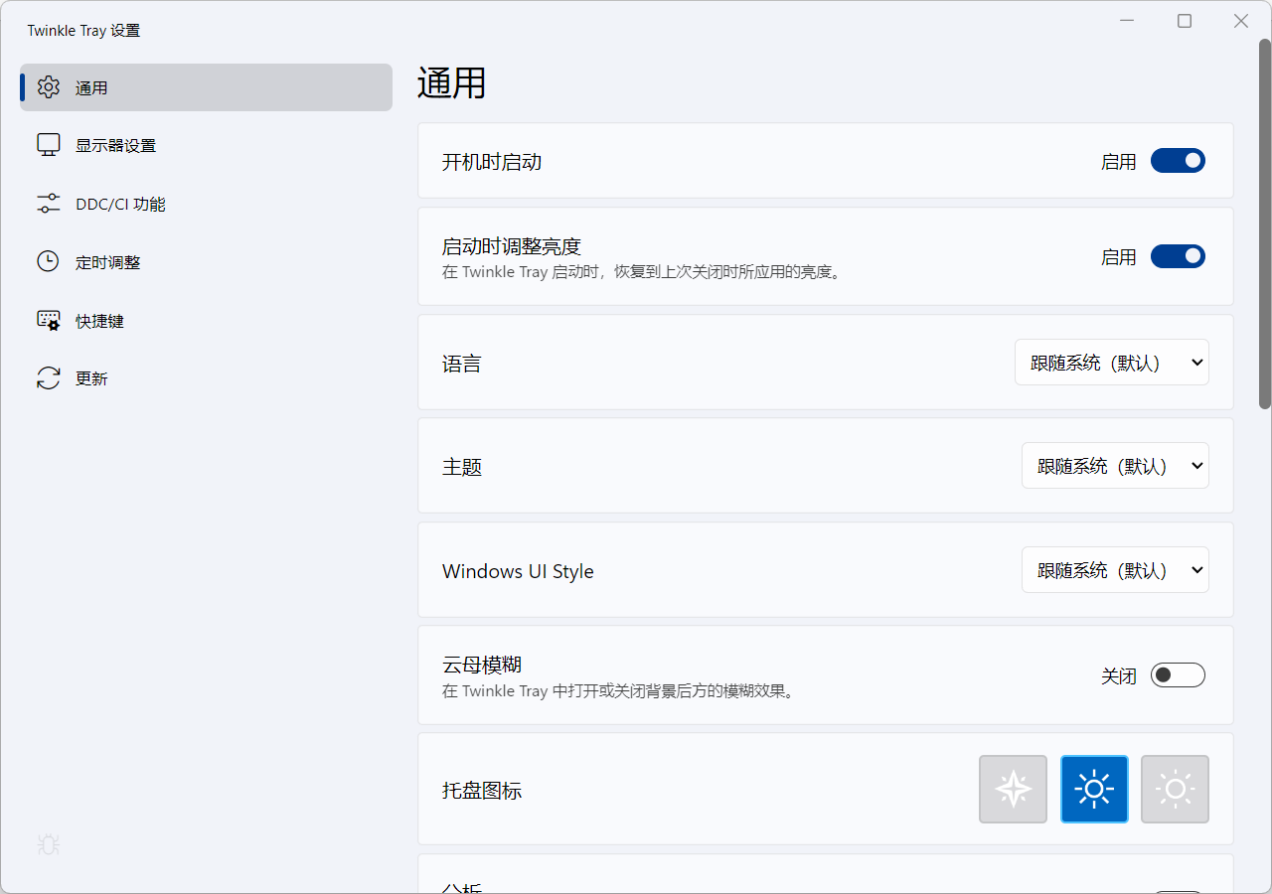Click the sliders icon beside DDC/CI 功能
This screenshot has height=894, width=1272.
click(49, 204)
